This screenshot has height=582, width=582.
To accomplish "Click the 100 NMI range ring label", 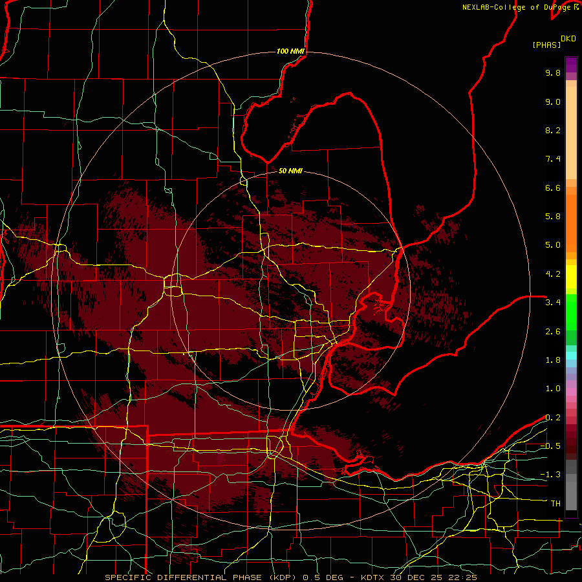I will pos(290,51).
